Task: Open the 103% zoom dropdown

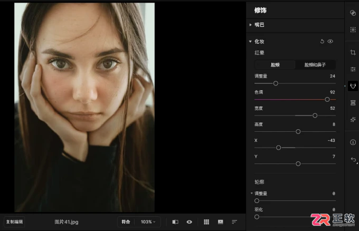Action: coord(148,222)
